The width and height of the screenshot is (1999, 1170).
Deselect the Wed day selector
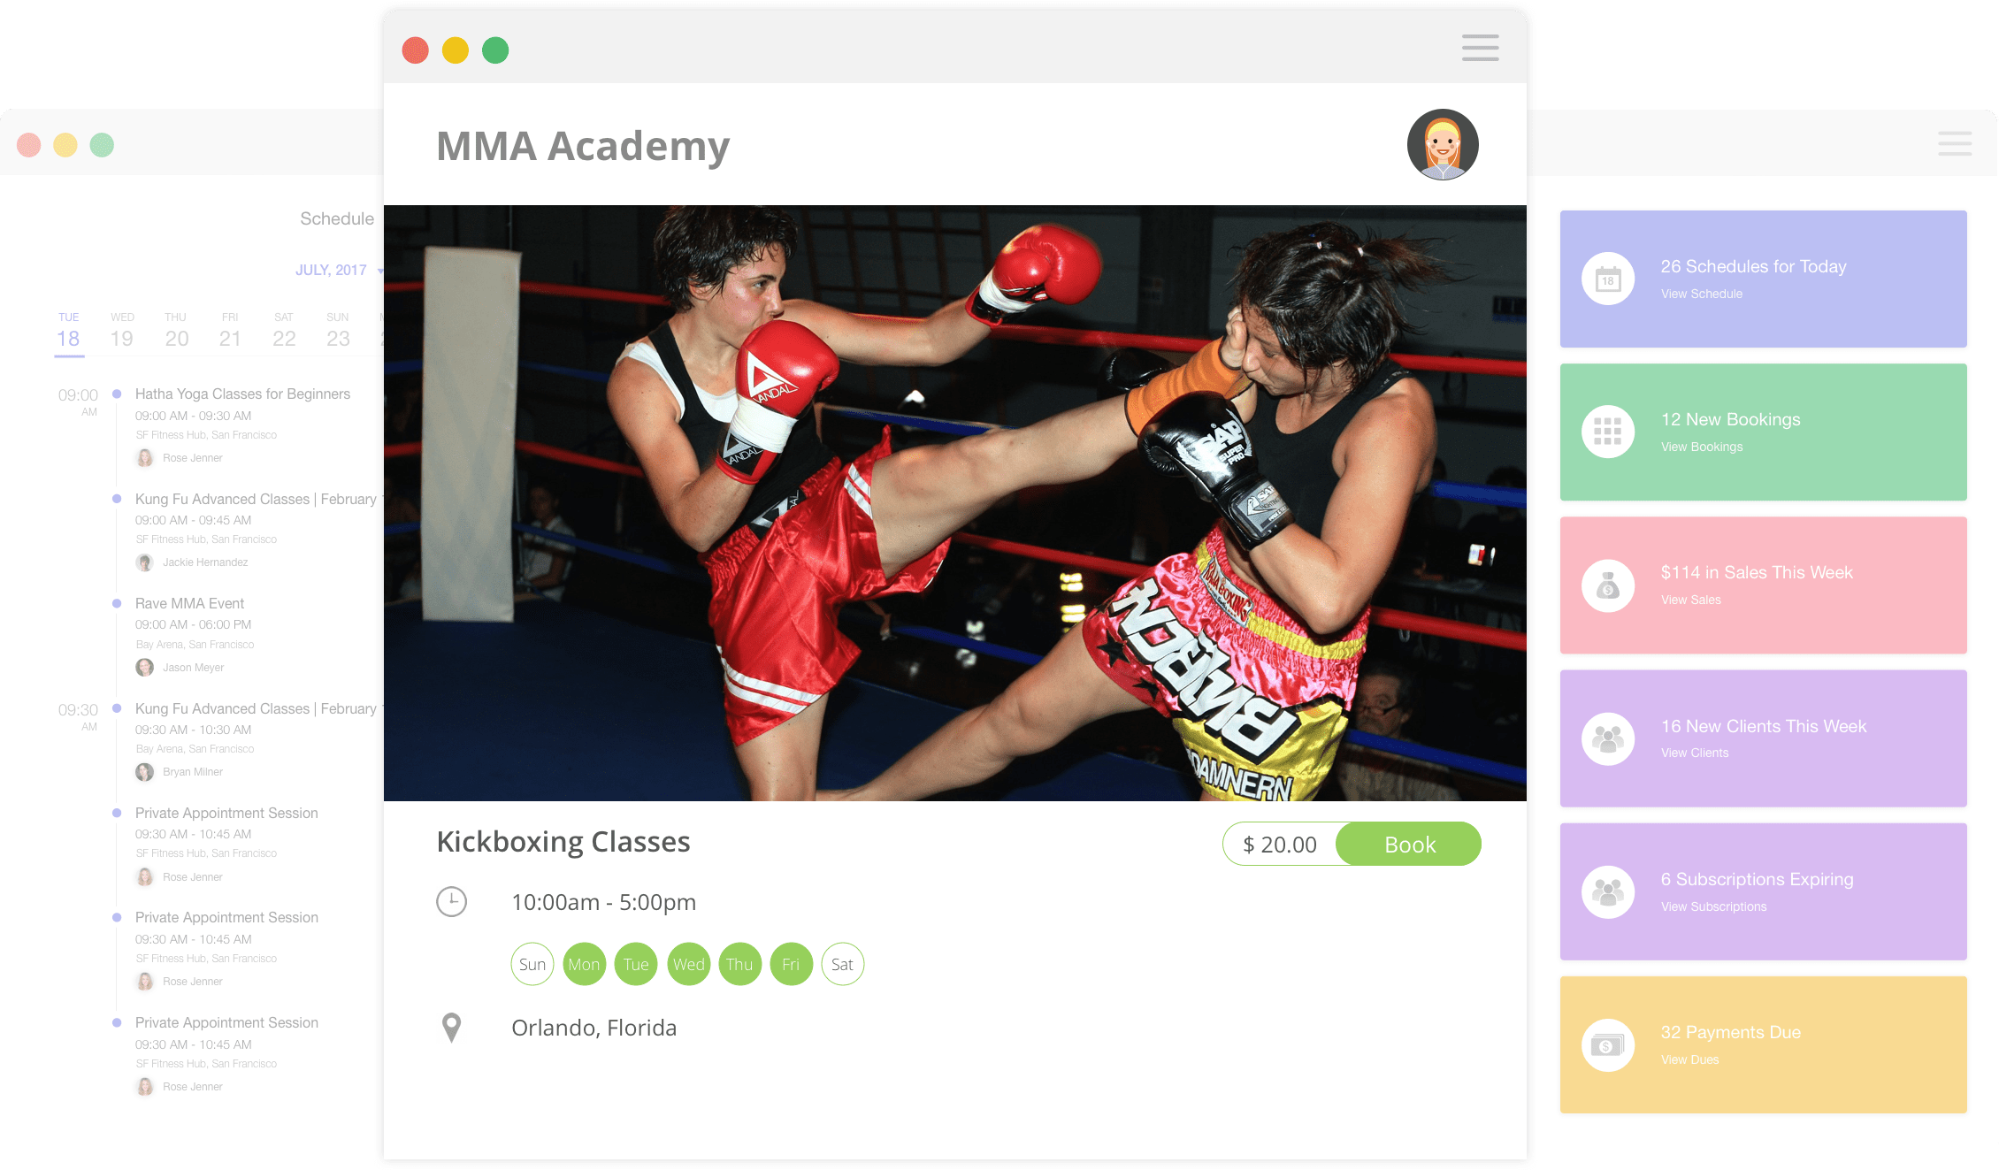pos(688,964)
